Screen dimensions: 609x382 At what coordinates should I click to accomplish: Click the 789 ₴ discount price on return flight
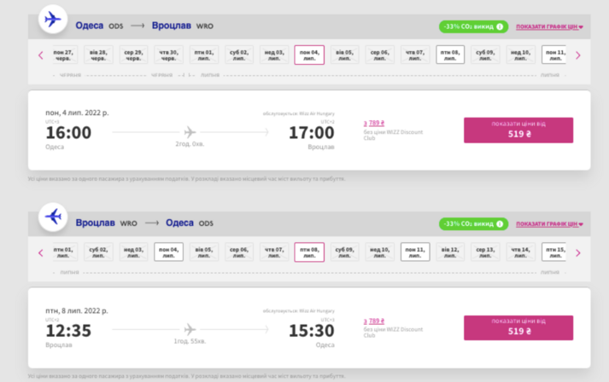click(x=372, y=321)
